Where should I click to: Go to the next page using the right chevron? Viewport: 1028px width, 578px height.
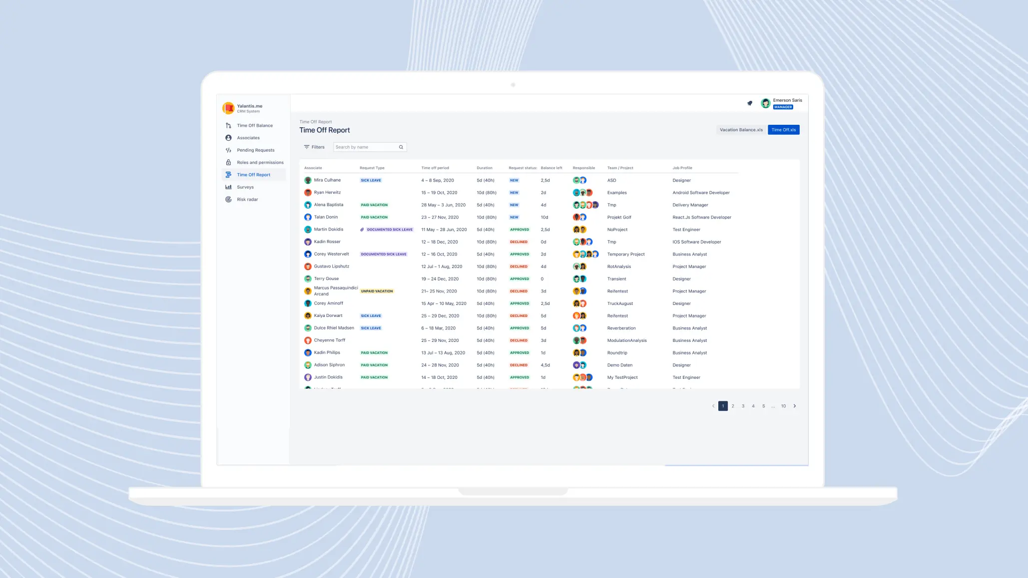pyautogui.click(x=795, y=406)
